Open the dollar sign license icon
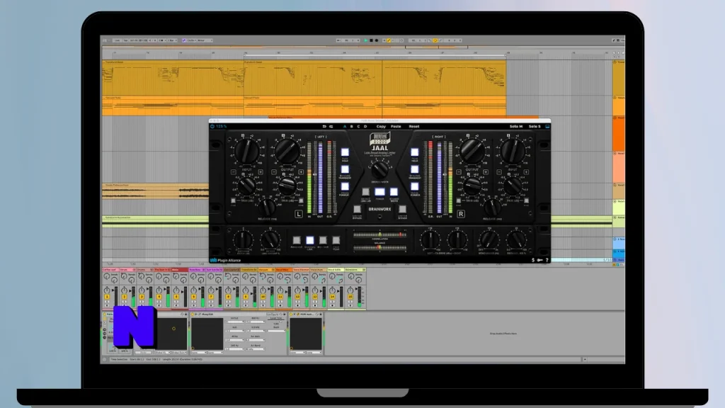The height and width of the screenshot is (408, 725). click(x=533, y=260)
